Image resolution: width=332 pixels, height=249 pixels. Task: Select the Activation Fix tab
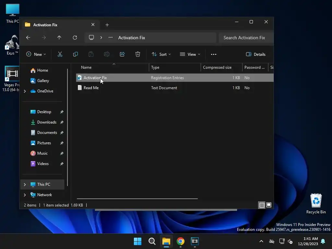pos(60,25)
